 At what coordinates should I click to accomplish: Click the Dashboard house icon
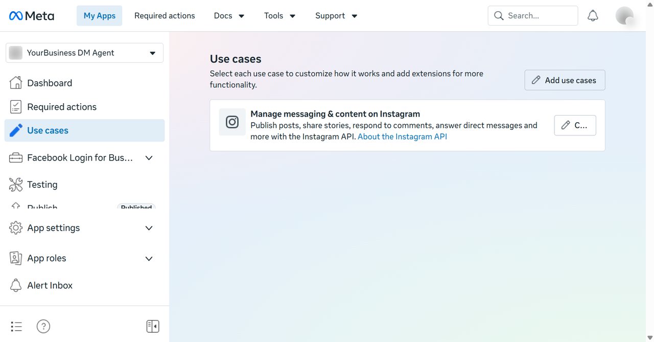(x=16, y=83)
